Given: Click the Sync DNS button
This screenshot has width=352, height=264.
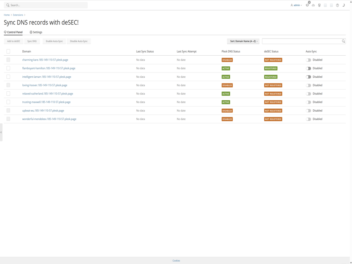Looking at the screenshot, I should point(32,41).
